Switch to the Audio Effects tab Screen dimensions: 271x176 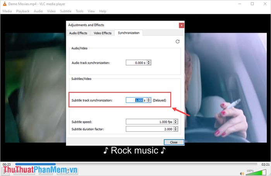[78, 33]
